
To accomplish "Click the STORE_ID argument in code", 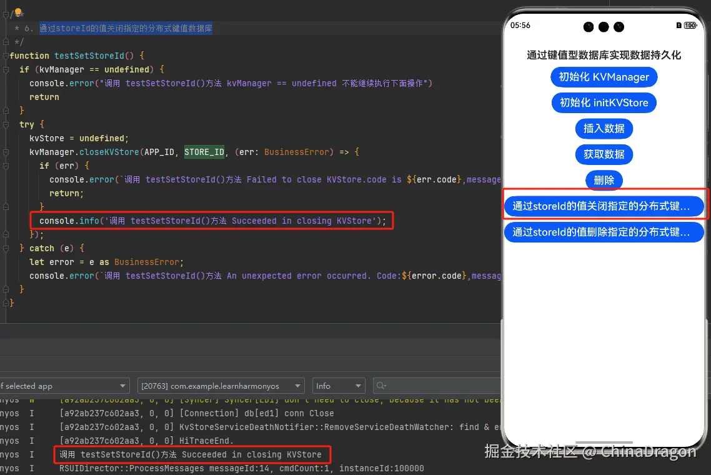I will (204, 152).
